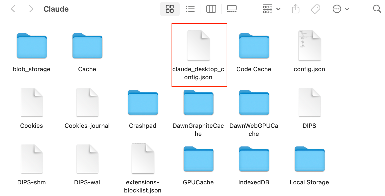Click the Code Cache name label
This screenshot has width=385, height=196.
pyautogui.click(x=254, y=69)
